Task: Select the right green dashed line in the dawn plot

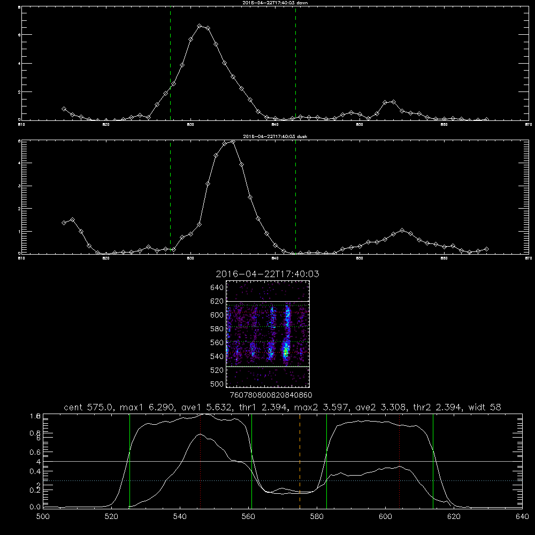Action: (x=295, y=64)
